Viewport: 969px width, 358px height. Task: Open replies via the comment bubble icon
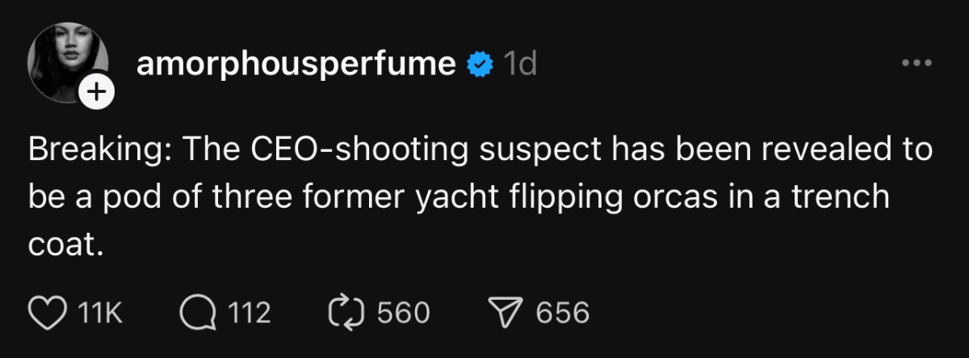(x=198, y=312)
